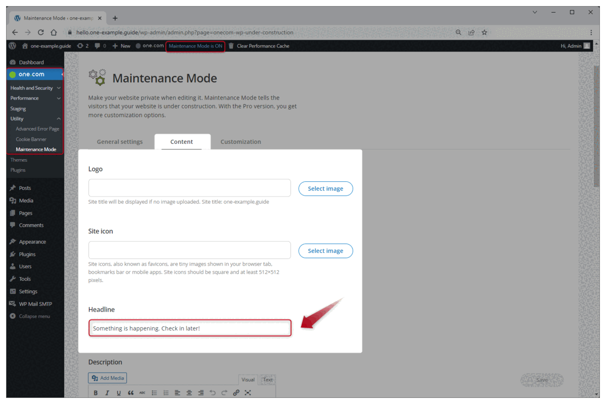Click the Italic icon in the editor toolbar
This screenshot has width=606, height=404.
[x=107, y=393]
